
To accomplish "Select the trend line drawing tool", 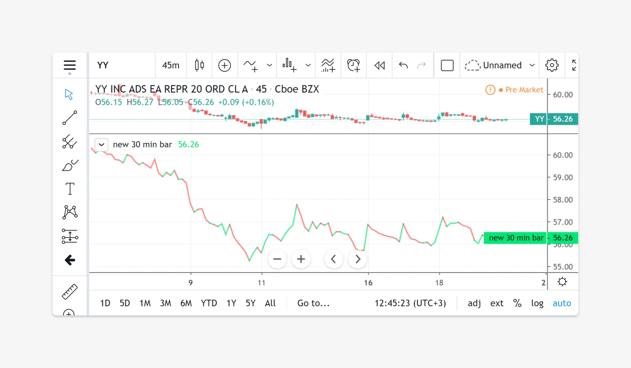I will [x=70, y=118].
